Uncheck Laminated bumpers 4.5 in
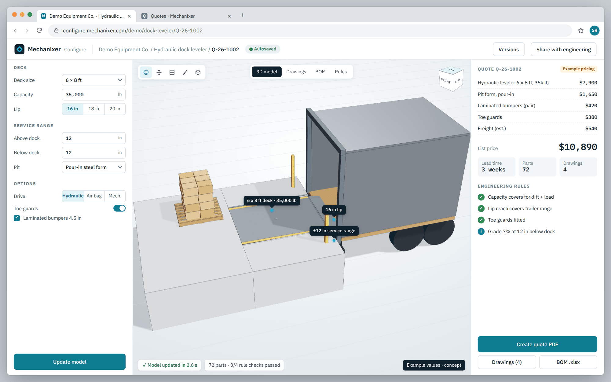The image size is (611, 382). [x=17, y=218]
